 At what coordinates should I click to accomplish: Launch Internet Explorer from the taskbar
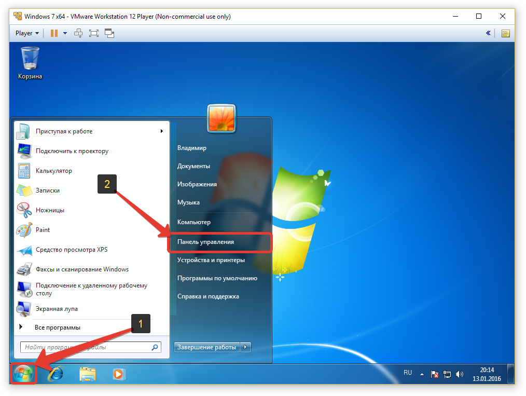click(56, 374)
